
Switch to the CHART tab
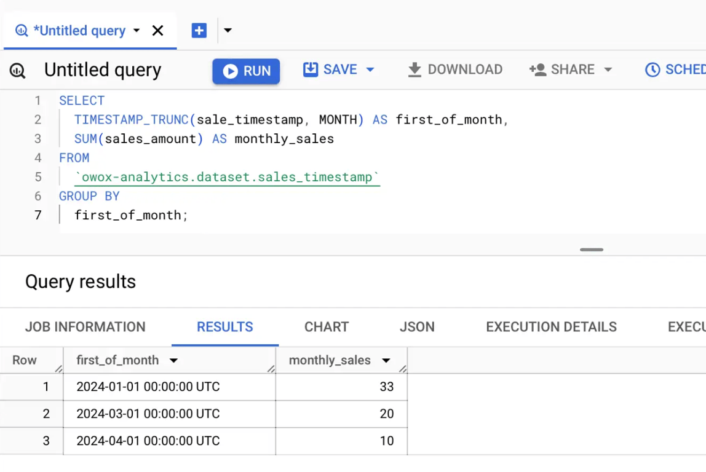pyautogui.click(x=327, y=327)
